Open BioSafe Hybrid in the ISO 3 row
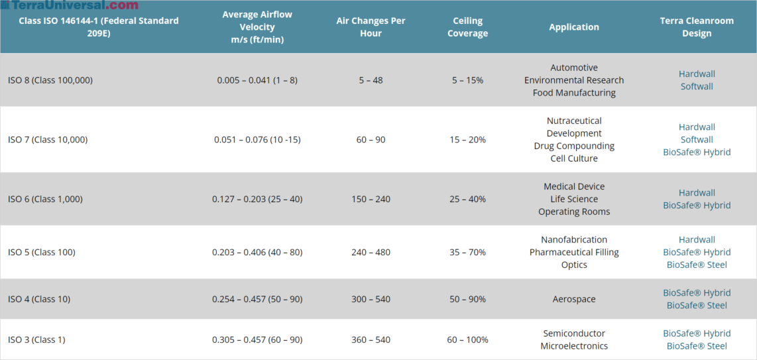The height and width of the screenshot is (360, 757). (x=697, y=333)
